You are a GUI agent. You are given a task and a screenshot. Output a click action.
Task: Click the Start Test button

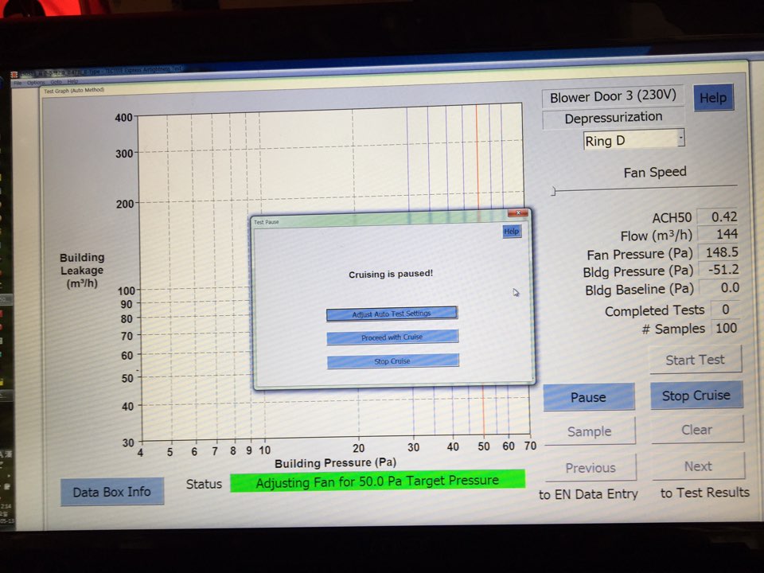[695, 360]
